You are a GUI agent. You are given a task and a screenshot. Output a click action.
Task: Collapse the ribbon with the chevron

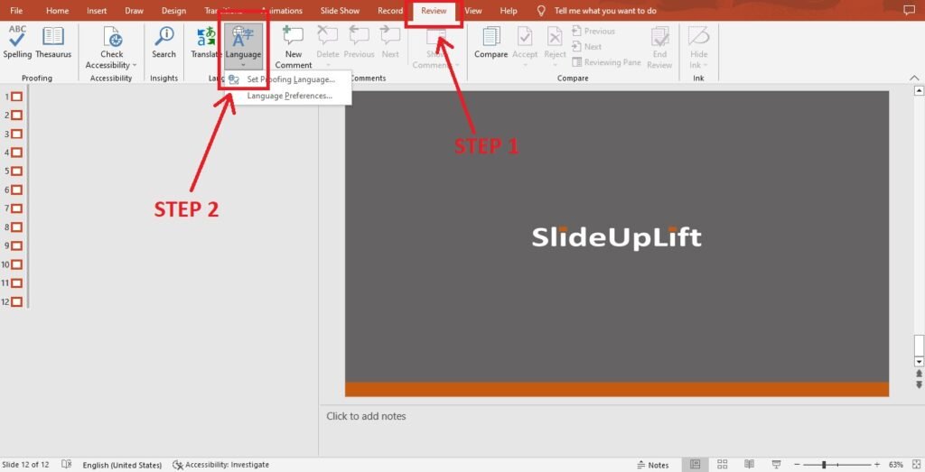point(914,78)
